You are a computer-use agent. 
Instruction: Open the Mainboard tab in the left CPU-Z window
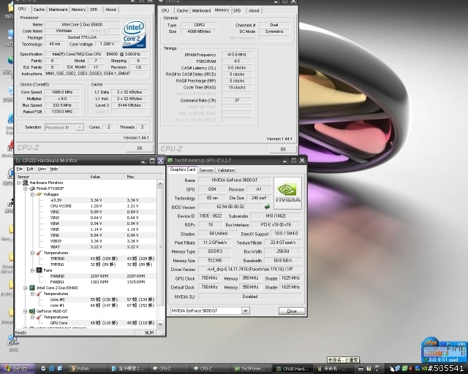click(x=58, y=9)
